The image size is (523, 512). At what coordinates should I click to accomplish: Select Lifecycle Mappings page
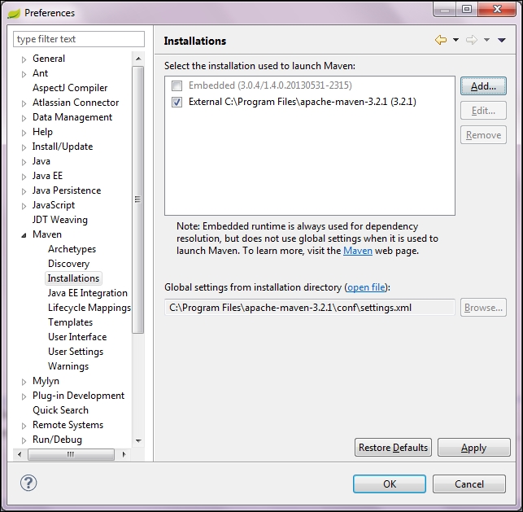[x=89, y=308]
